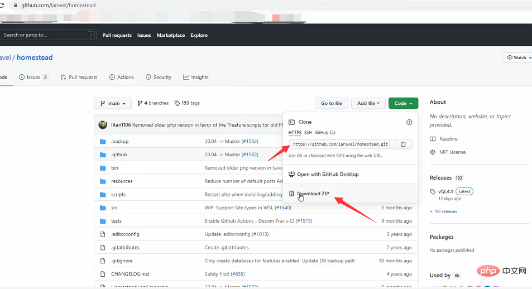Click the author avatar next to litan1106
The height and width of the screenshot is (289, 532).
[103, 124]
